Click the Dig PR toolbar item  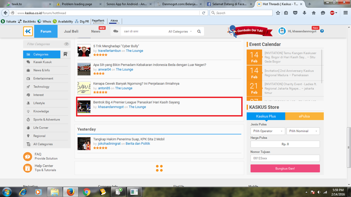82,21
